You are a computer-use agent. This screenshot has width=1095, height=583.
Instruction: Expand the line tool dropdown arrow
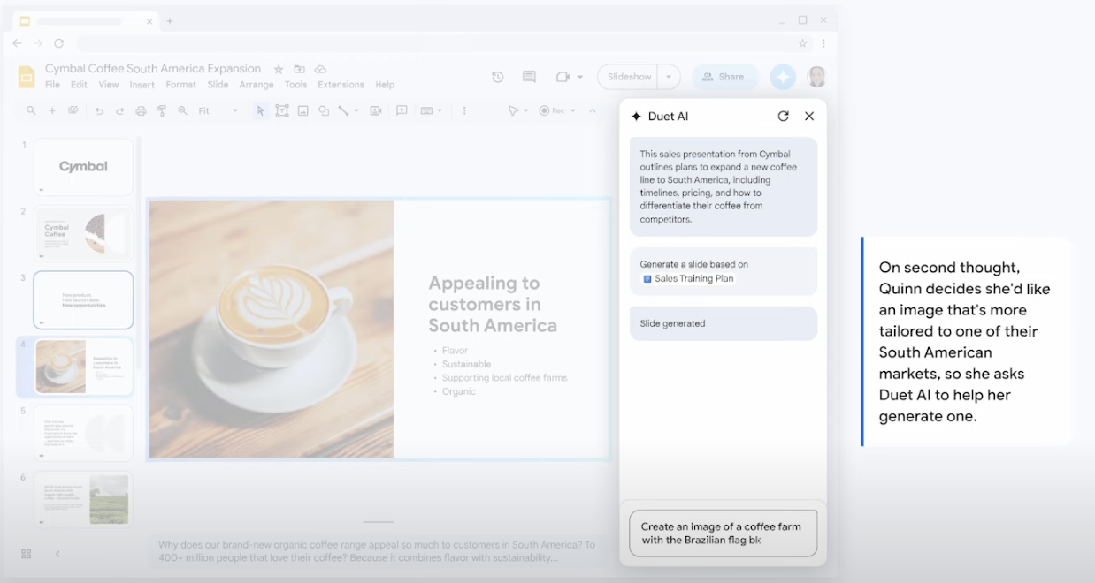coord(356,110)
